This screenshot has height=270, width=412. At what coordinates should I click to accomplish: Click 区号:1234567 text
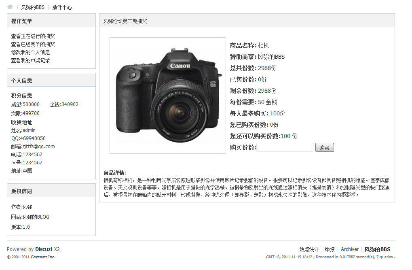click(27, 163)
